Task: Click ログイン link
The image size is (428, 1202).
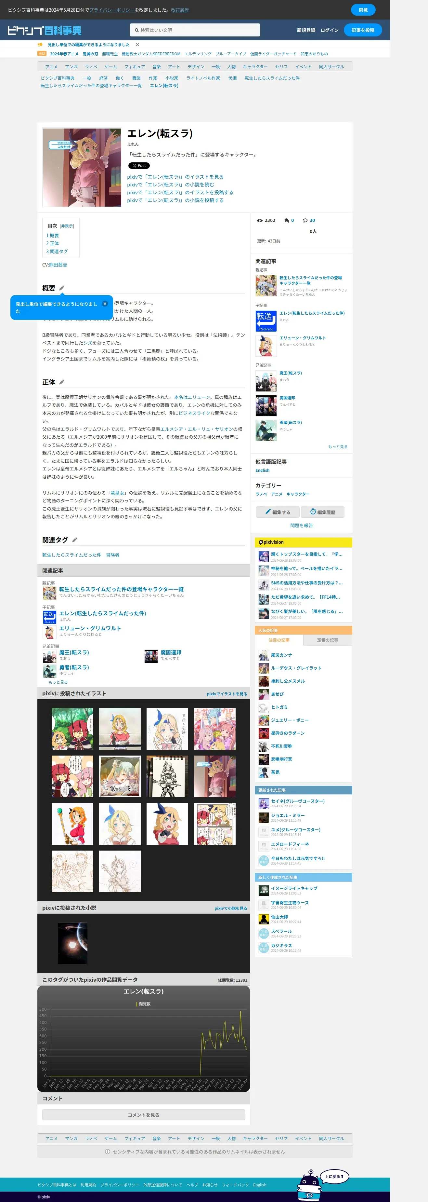Action: [329, 30]
